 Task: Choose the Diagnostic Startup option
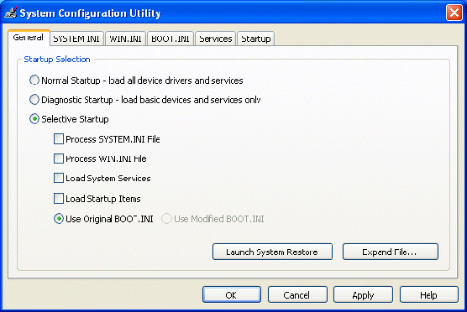click(34, 100)
